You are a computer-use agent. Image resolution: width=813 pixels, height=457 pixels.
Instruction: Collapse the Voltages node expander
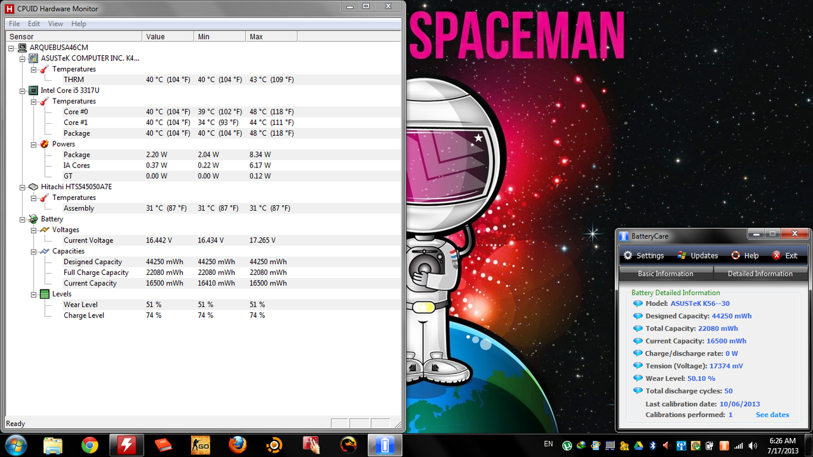click(34, 230)
